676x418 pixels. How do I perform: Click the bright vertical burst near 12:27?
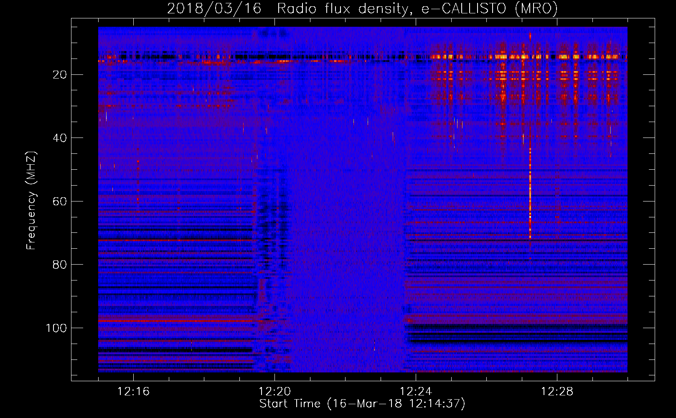click(x=530, y=184)
